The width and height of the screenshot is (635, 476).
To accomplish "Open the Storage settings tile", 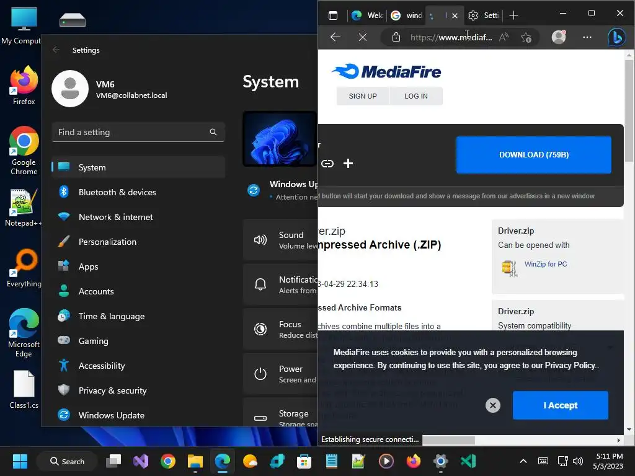I will tap(280, 413).
